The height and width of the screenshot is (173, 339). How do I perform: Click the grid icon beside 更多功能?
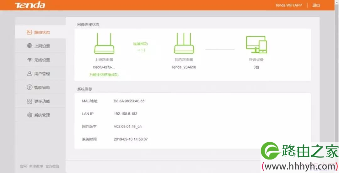tap(30, 101)
